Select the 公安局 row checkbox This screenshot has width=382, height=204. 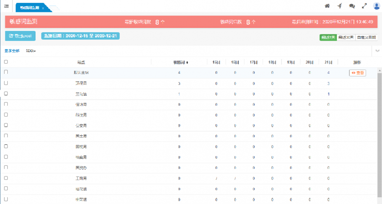6,125
